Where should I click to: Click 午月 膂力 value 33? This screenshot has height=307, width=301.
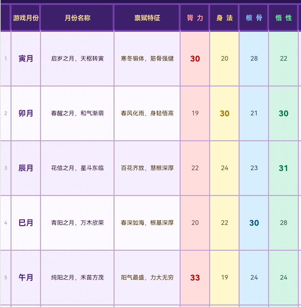click(x=195, y=277)
